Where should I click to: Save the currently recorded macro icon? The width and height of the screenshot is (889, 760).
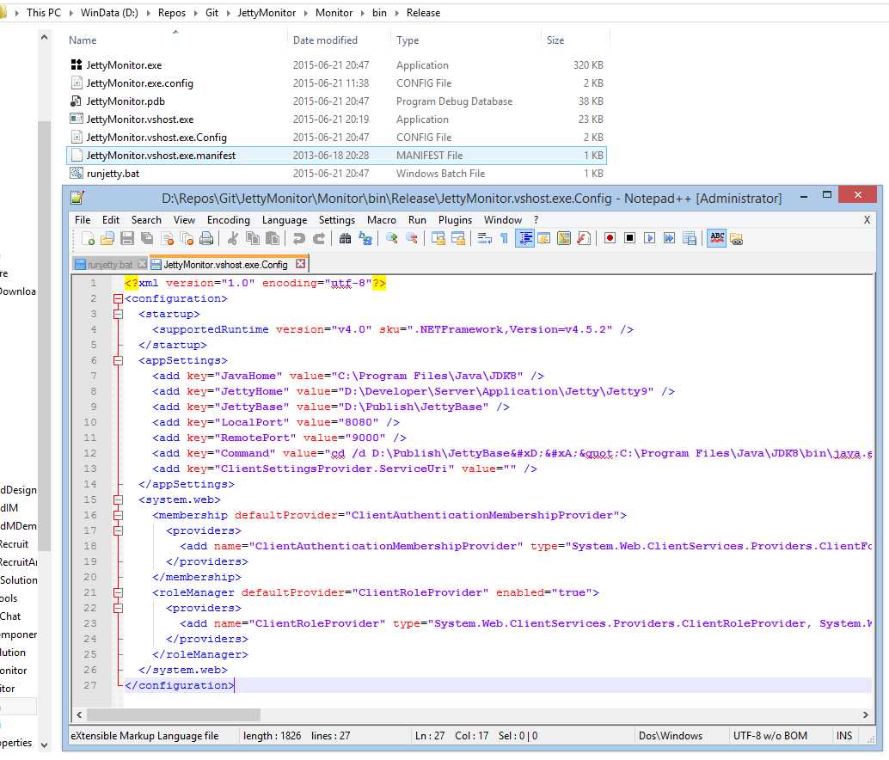click(x=690, y=239)
